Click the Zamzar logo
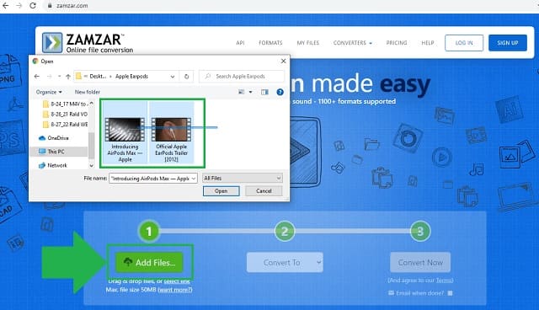The image size is (539, 310). tap(88, 43)
